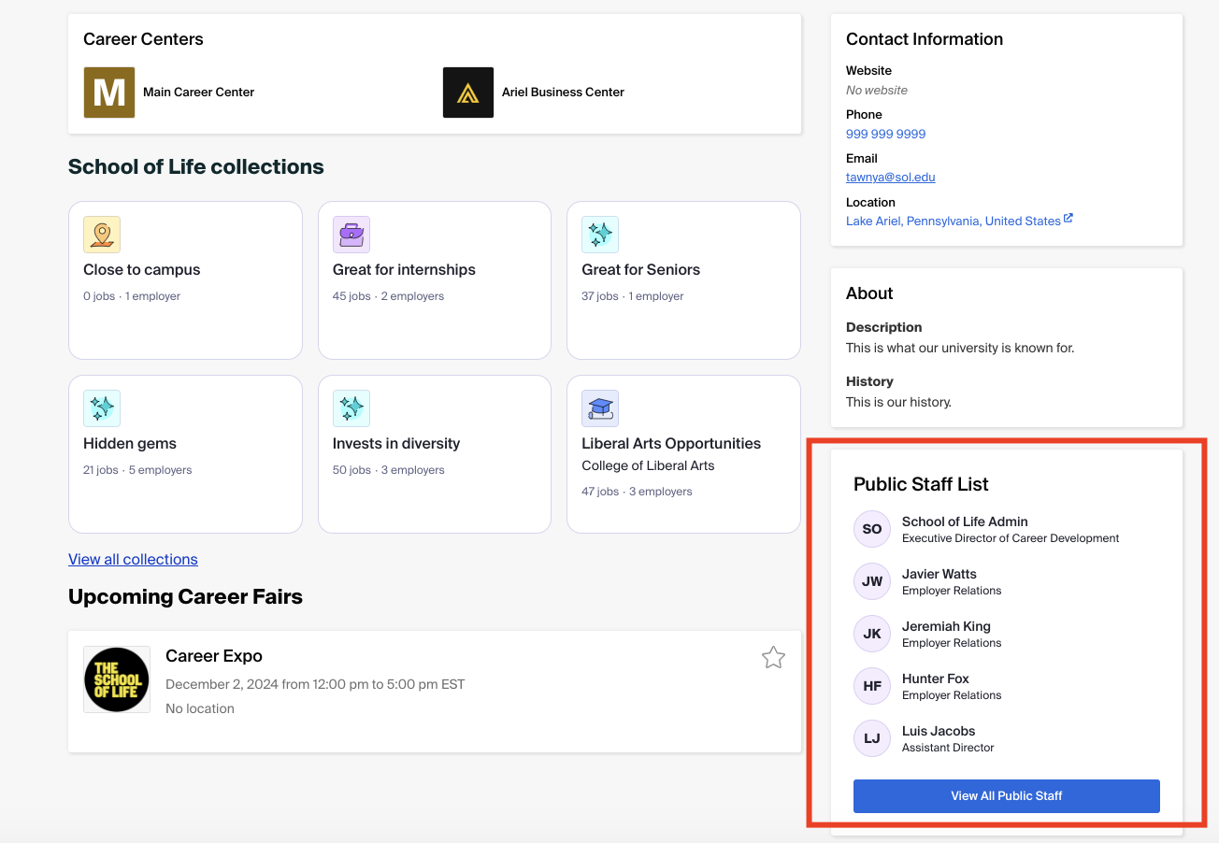Click the Invests in diversity sparkle icon
The height and width of the screenshot is (843, 1219).
351,408
